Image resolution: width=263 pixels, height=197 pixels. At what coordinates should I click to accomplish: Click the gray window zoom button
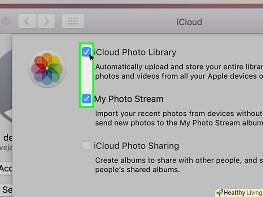click(5, 21)
